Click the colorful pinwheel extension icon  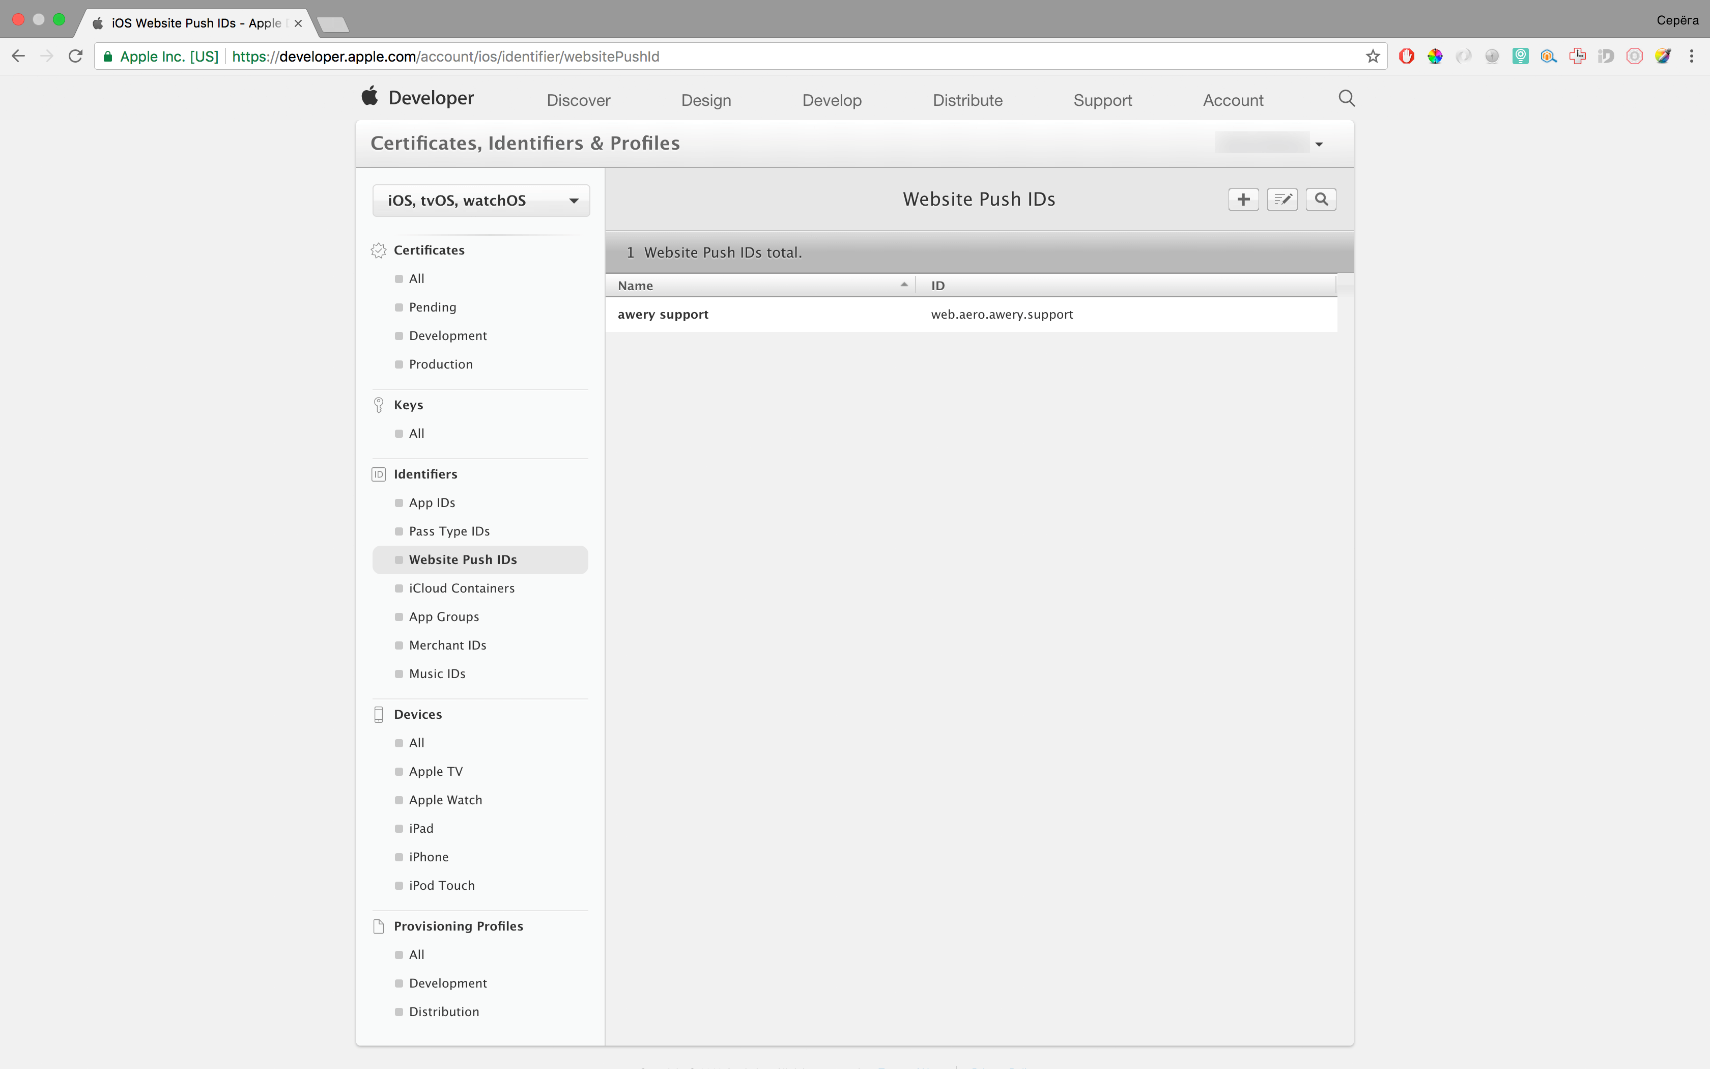click(1435, 57)
